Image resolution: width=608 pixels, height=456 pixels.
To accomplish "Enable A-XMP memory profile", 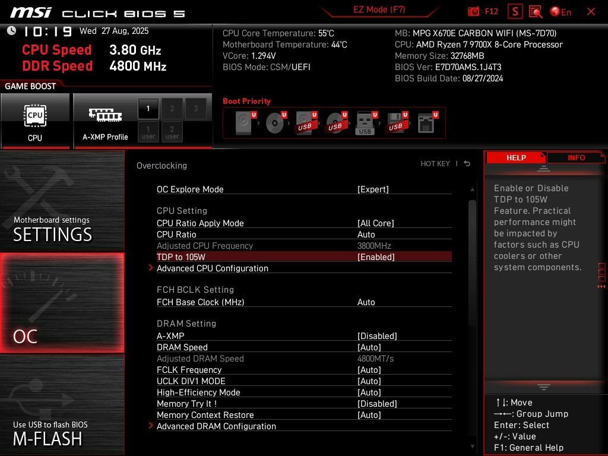I will (378, 335).
